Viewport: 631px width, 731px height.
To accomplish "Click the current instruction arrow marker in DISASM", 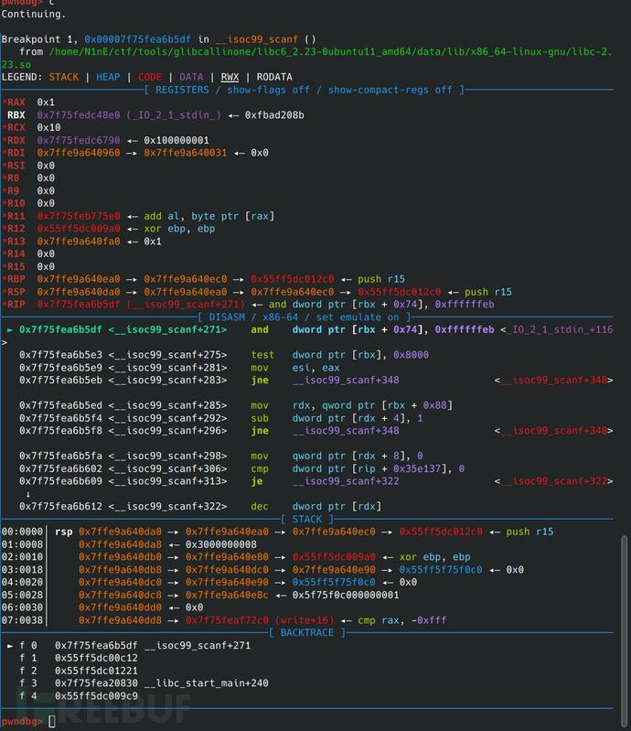I will pos(10,329).
